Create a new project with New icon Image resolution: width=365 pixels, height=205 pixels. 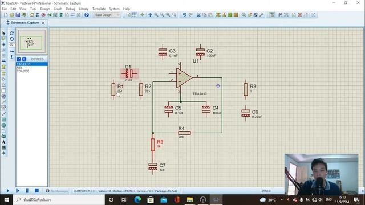click(6, 15)
